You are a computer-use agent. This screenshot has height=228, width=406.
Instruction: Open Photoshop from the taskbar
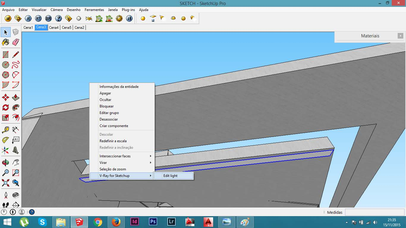click(153, 222)
